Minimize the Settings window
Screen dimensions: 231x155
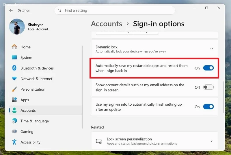tap(194, 8)
